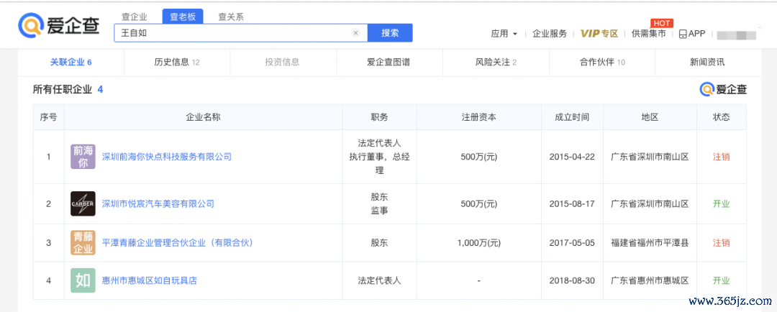
Task: Click the 状态 column header
Action: pos(721,117)
